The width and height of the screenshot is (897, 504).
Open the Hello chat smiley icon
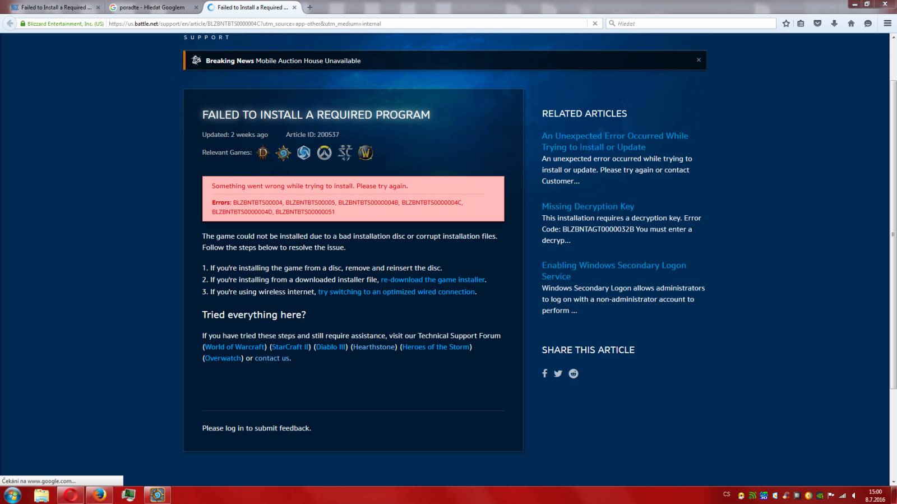pos(868,24)
